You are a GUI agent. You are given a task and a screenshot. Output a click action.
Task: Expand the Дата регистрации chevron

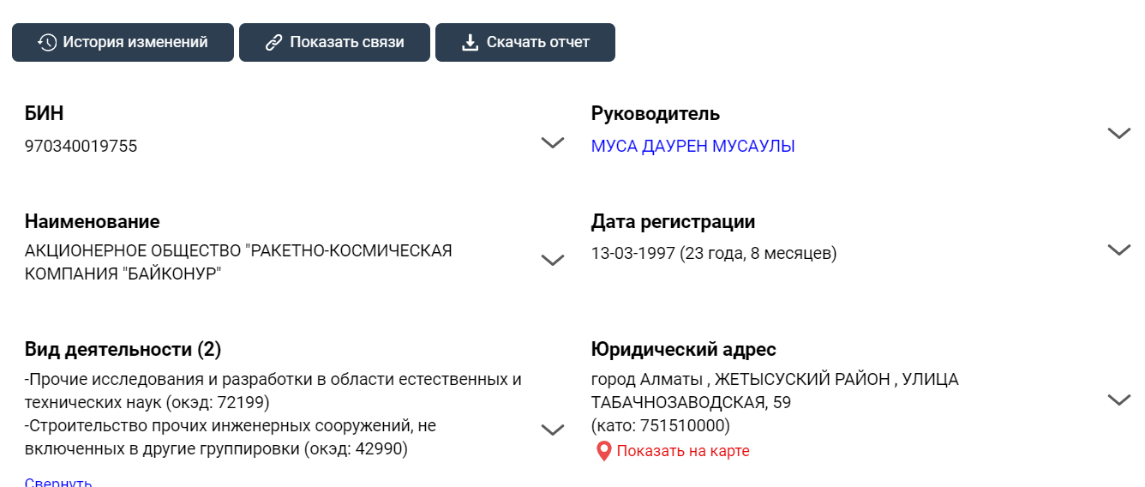pyautogui.click(x=1118, y=250)
